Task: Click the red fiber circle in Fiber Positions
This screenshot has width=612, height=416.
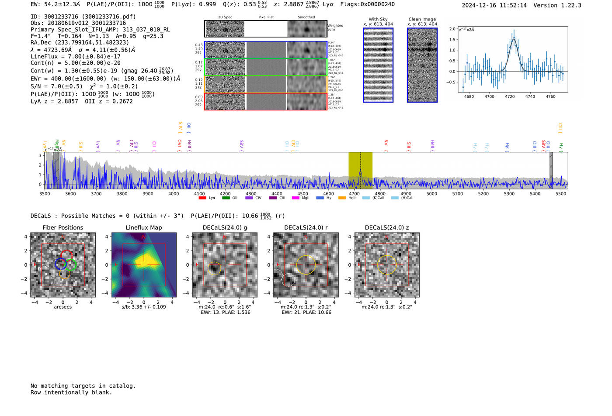Action: click(x=67, y=256)
